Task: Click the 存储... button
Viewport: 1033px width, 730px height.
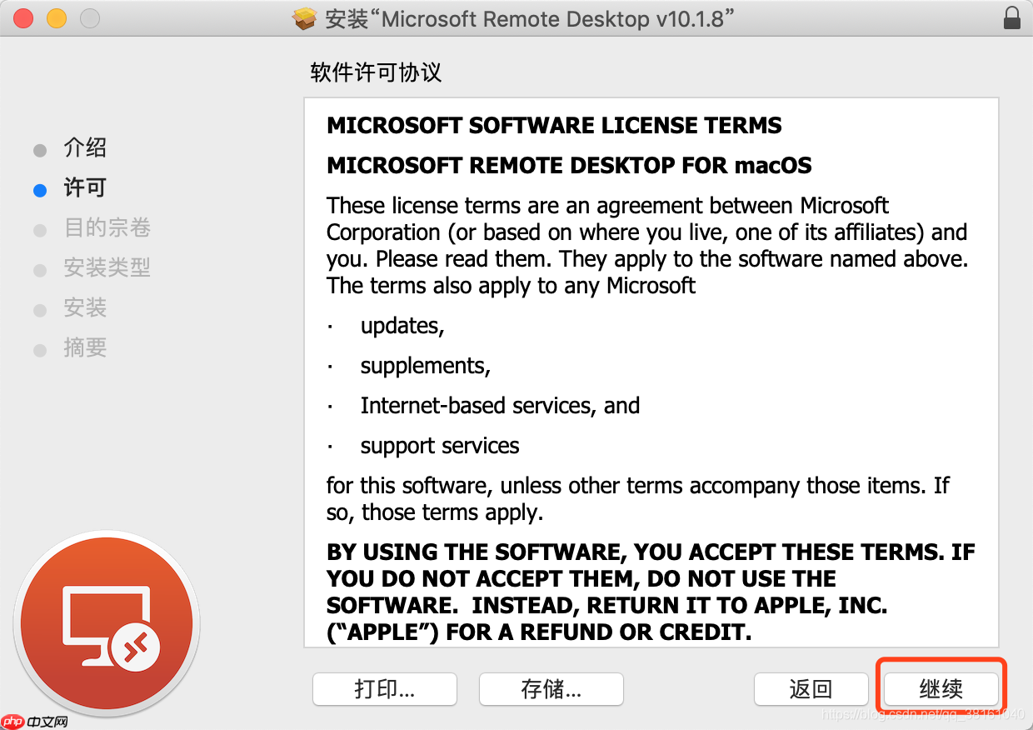Action: (x=551, y=689)
